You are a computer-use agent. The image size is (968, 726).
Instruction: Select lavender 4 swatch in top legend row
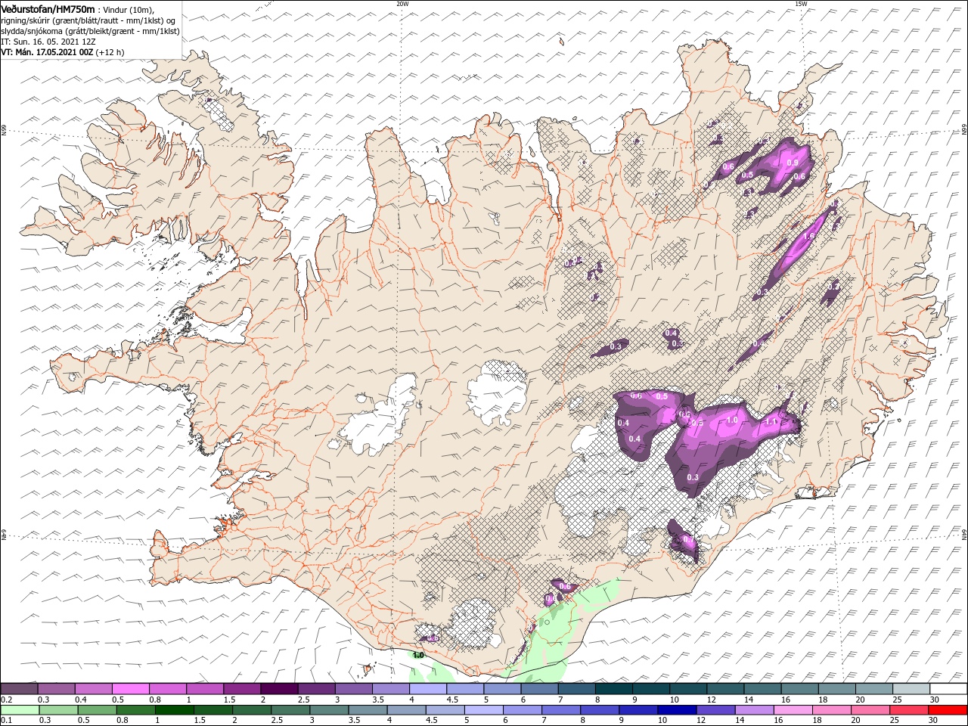click(x=428, y=689)
